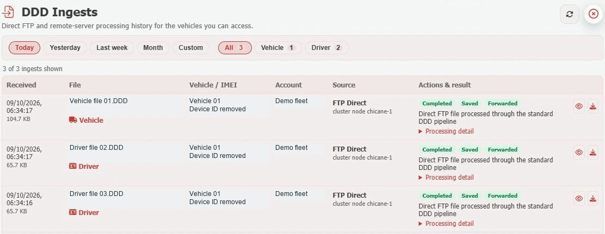Viewport: 605px width, 234px height.
Task: Click the DDD Ingests header logo icon
Action: [8, 12]
